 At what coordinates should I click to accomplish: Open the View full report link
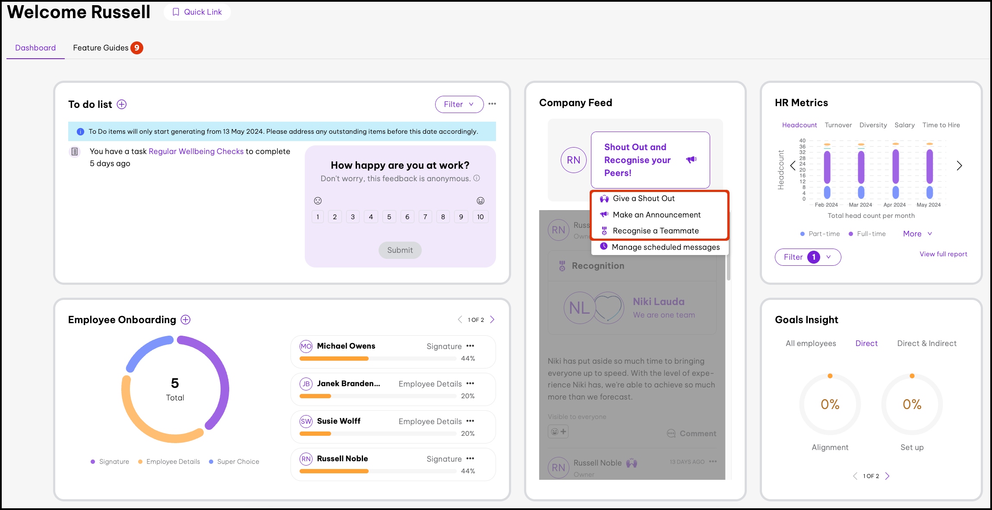[x=943, y=254]
